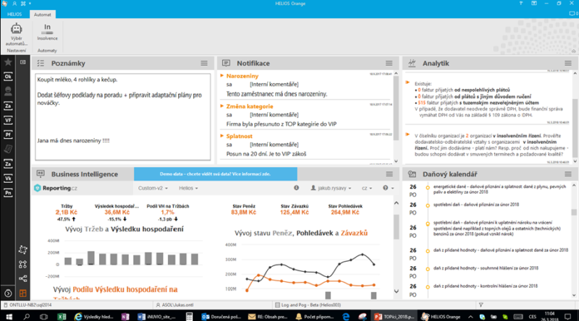Open the Notifikace panel hamburger menu
This screenshot has height=321, width=579.
[x=389, y=63]
